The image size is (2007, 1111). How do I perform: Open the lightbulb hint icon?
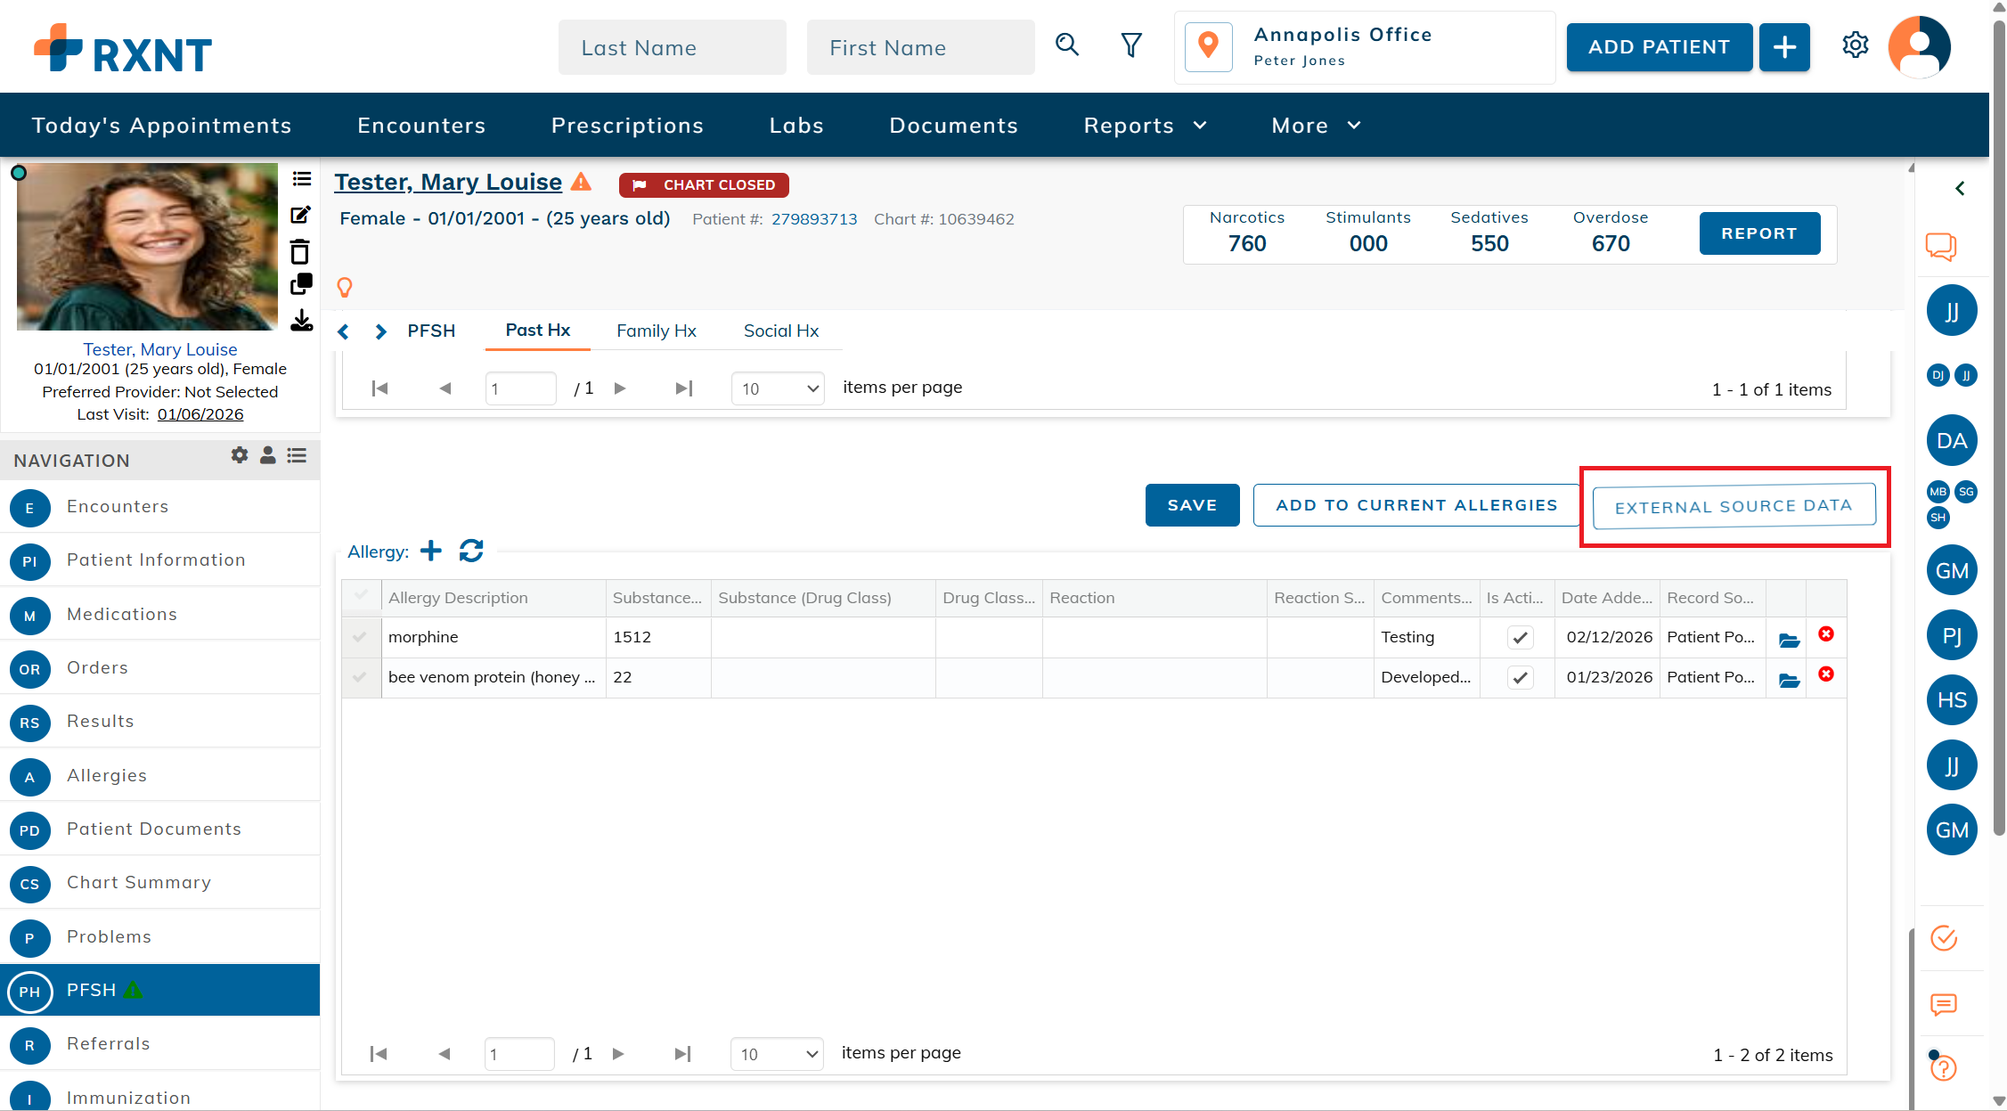click(345, 287)
